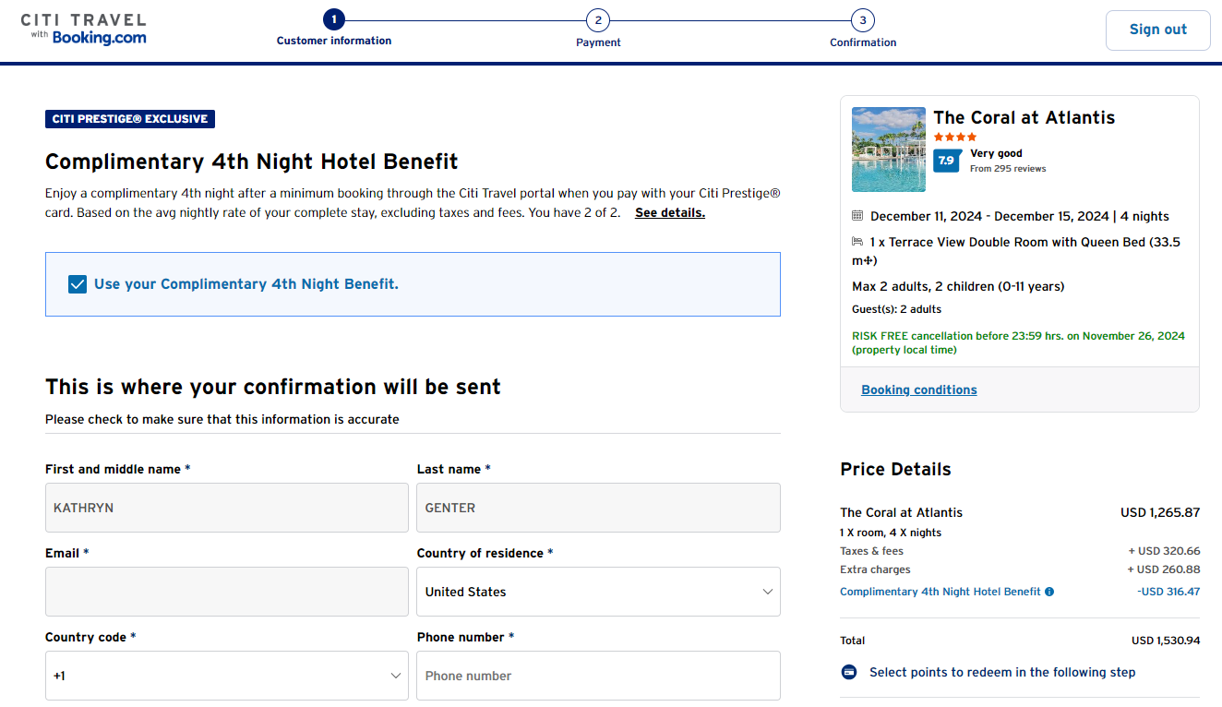The width and height of the screenshot is (1222, 707).
Task: Uncheck Use your Complimentary 4th Night Benefit
Action: [x=77, y=283]
